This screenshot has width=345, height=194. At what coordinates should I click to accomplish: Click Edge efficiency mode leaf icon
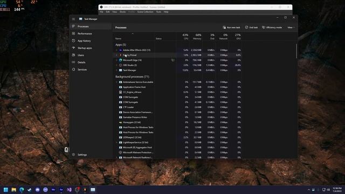173,60
